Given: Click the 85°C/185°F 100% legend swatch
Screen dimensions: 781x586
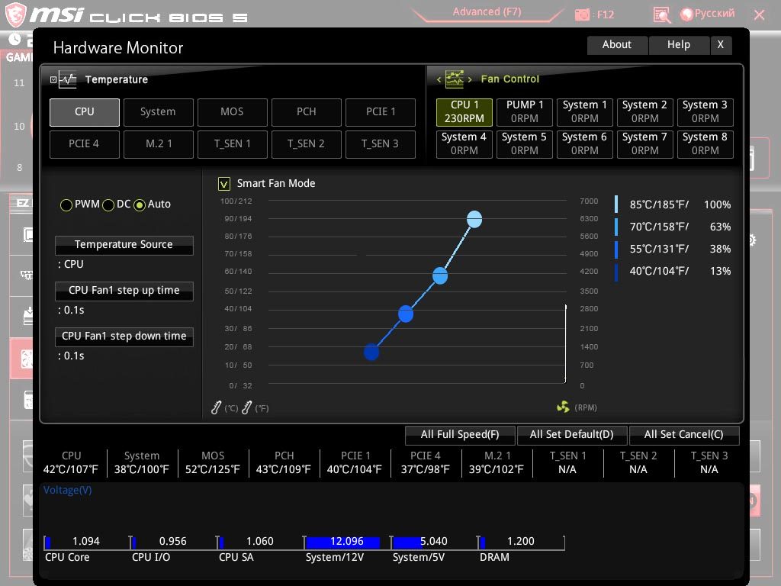Looking at the screenshot, I should 616,204.
